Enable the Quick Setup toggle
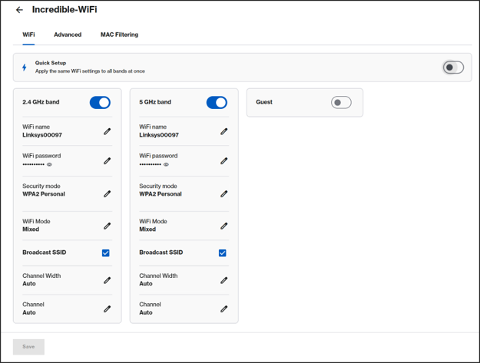Image resolution: width=480 pixels, height=363 pixels. pyautogui.click(x=453, y=68)
